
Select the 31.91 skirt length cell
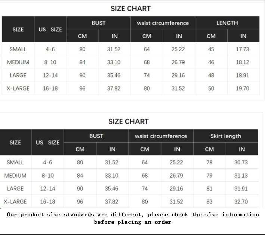241,189
